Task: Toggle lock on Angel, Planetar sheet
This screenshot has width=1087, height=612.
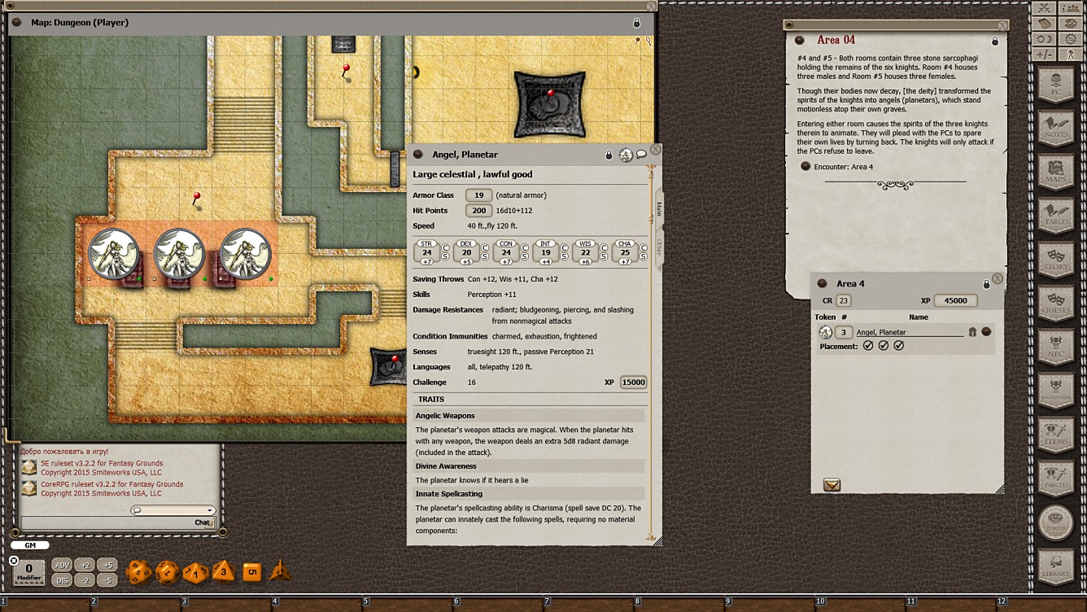Action: coord(608,155)
